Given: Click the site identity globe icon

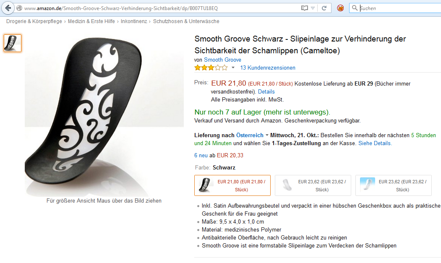Looking at the screenshot, I should tap(19, 8).
